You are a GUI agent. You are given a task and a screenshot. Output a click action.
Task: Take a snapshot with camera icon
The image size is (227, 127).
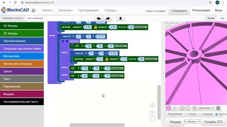(x=218, y=108)
